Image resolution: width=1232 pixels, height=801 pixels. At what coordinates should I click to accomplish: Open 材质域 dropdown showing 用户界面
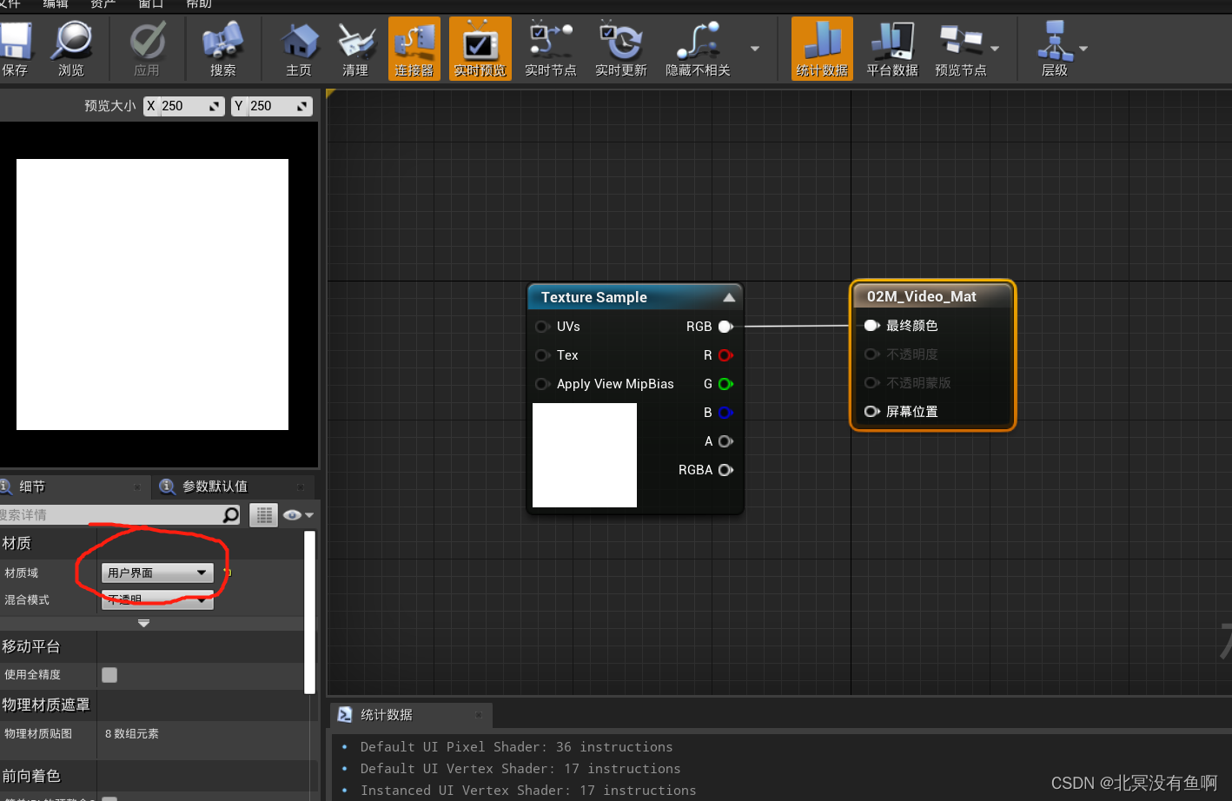157,573
